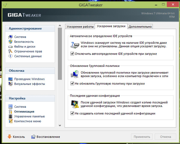Open Визуальные эффекты settings

click(x=29, y=84)
